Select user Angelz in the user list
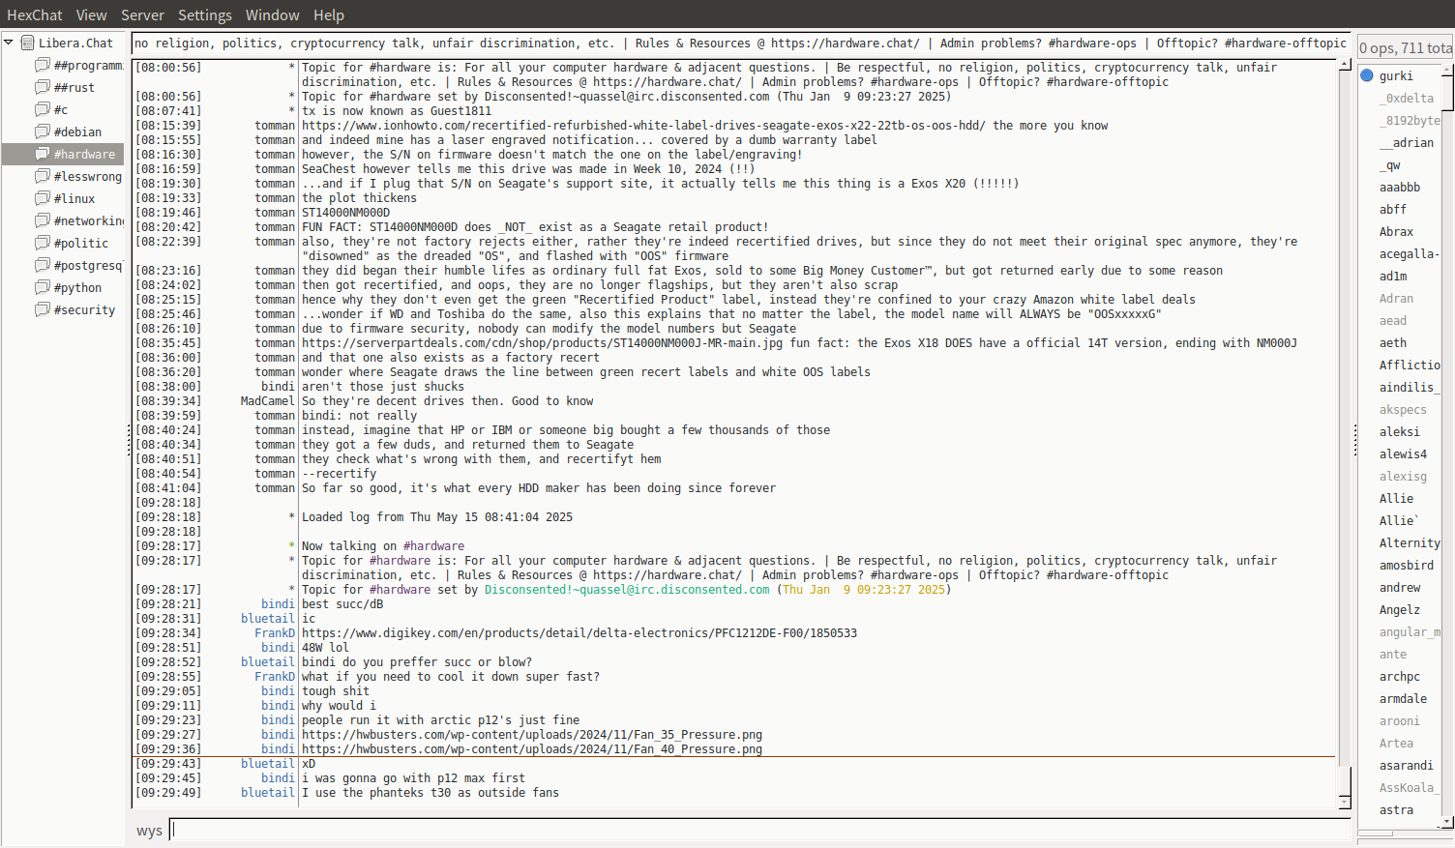Viewport: 1455px width, 848px height. tap(1400, 609)
